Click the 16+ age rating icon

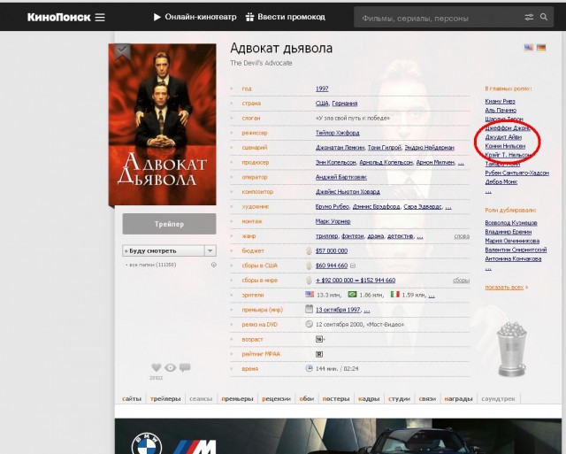[320, 339]
